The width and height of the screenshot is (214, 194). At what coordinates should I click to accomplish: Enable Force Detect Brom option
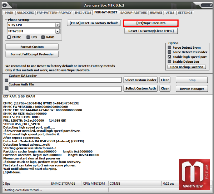(x=169, y=47)
